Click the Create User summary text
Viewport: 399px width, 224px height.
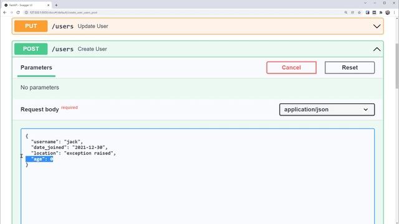click(92, 49)
